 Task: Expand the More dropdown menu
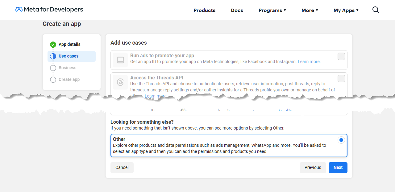coord(310,10)
